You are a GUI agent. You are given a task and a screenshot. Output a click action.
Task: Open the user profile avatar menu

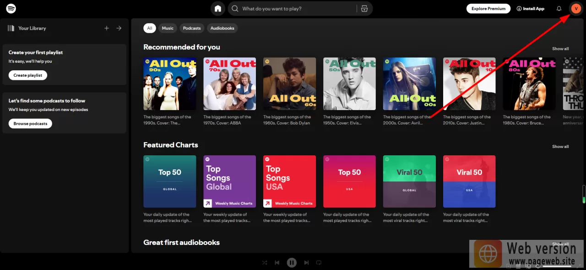pyautogui.click(x=576, y=9)
